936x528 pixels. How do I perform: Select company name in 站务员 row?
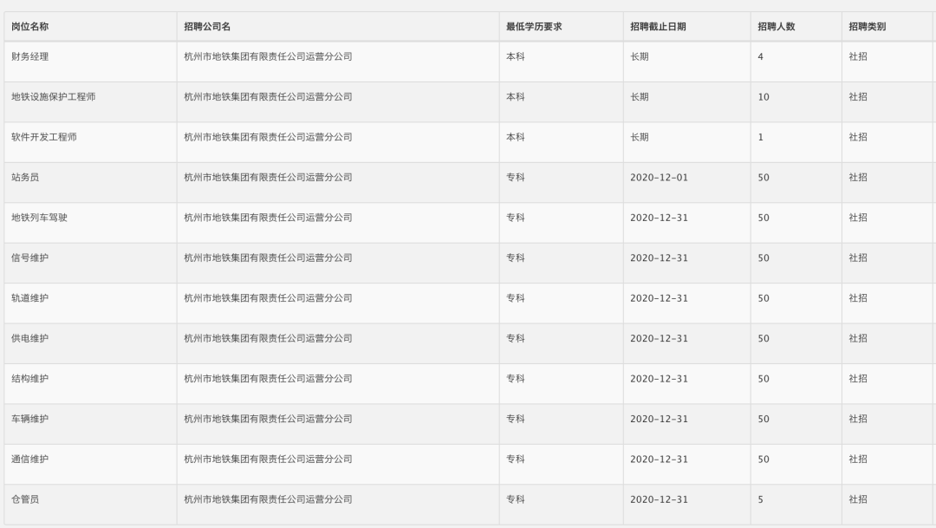[268, 178]
